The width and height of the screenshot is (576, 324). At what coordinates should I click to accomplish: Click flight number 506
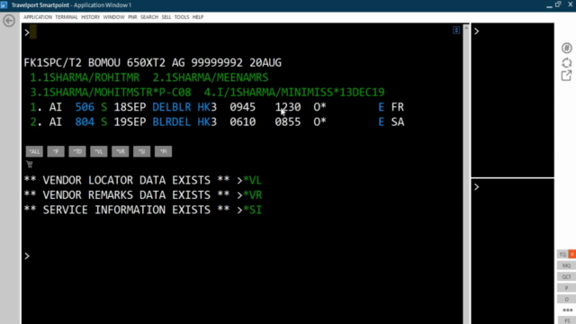pos(85,107)
